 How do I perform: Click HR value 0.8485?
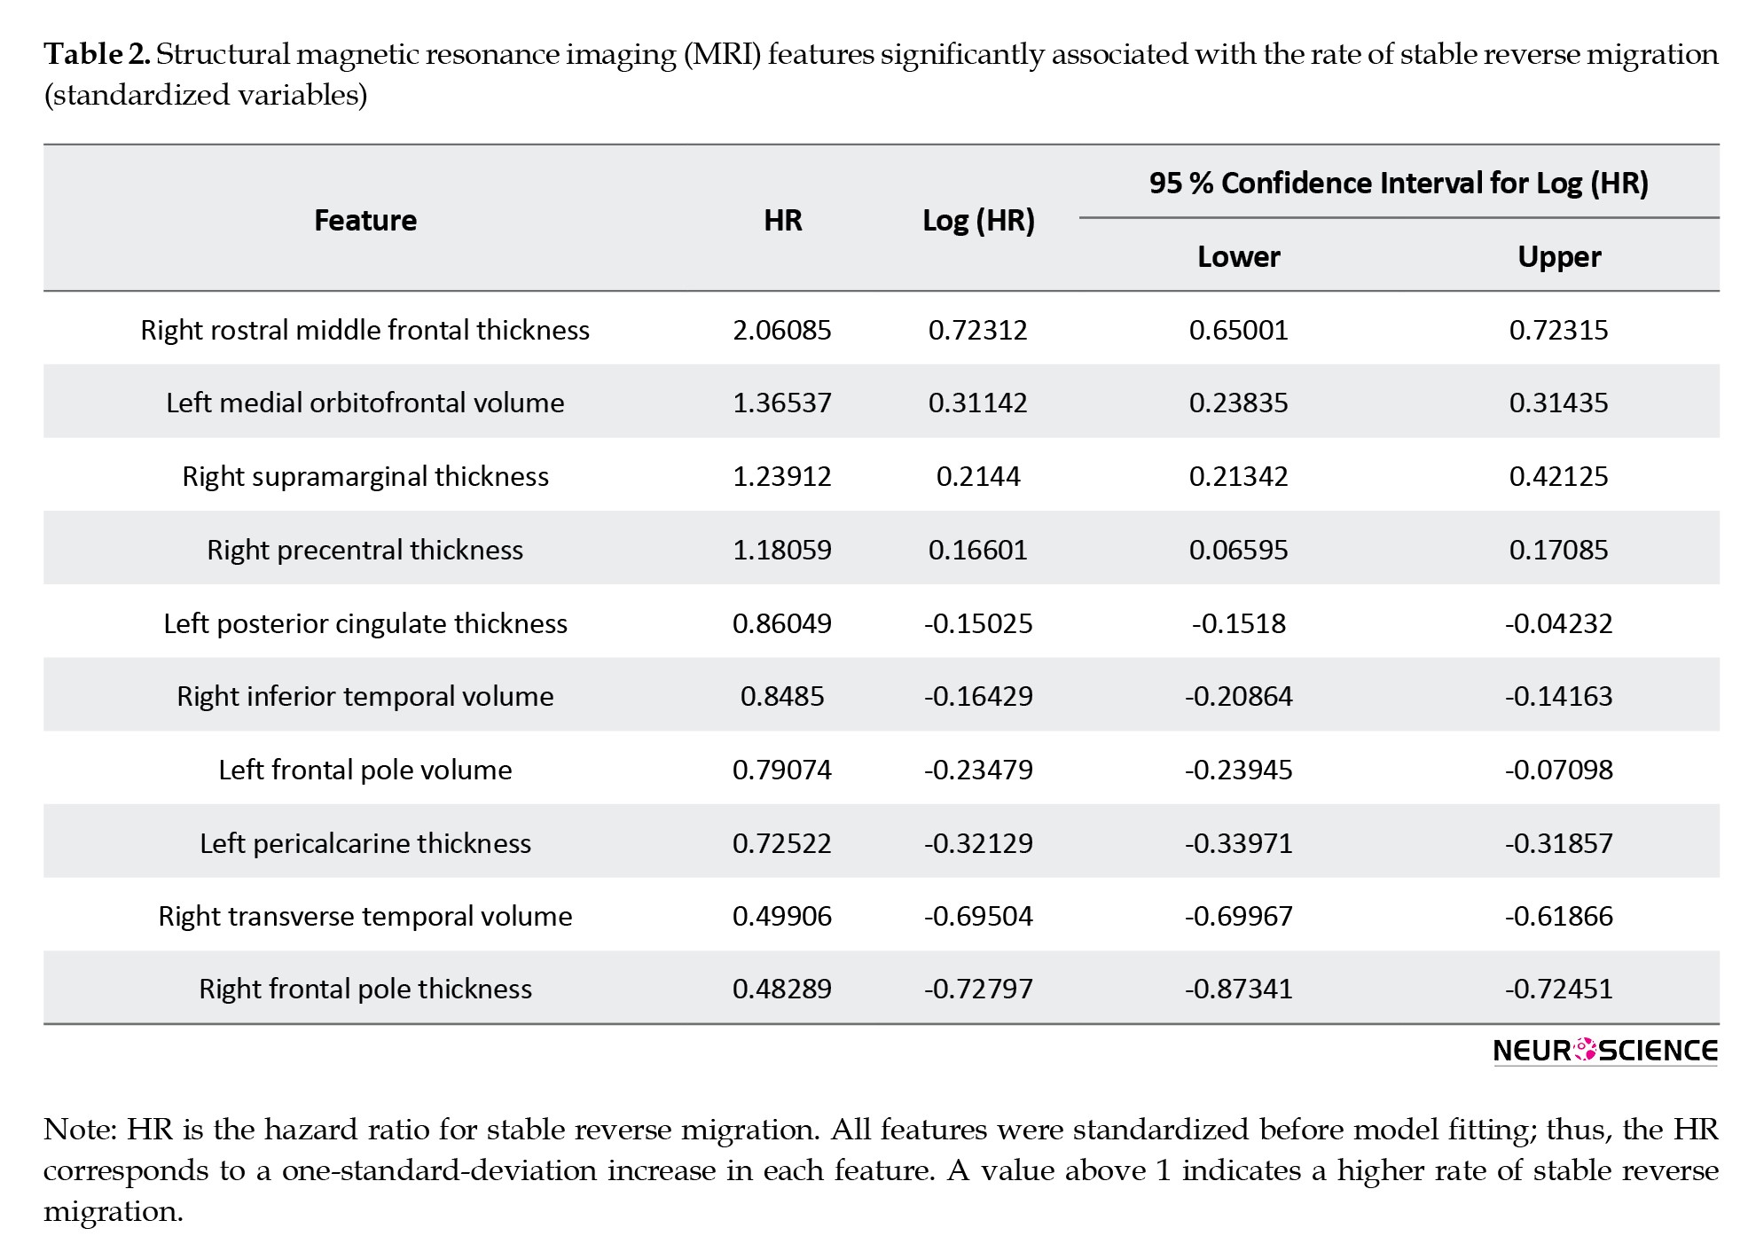[x=782, y=696]
